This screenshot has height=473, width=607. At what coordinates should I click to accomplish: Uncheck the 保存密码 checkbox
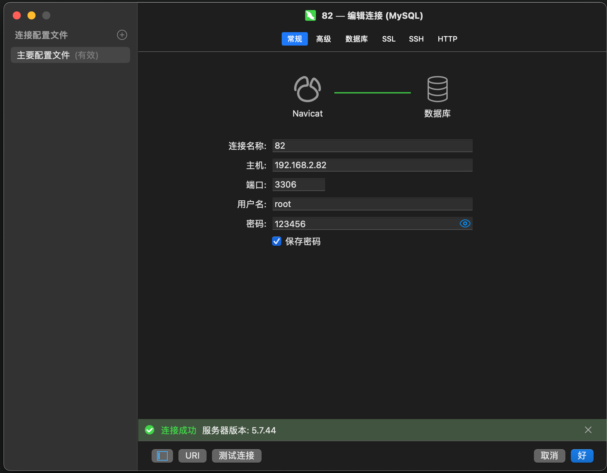(x=277, y=241)
